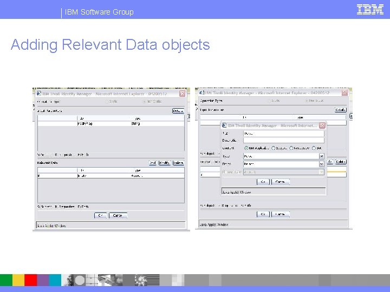390x292 pixels.
Task: Click the String type cell in Input Parameters
Action: (135, 123)
